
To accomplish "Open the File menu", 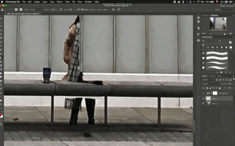I will tap(24, 2).
